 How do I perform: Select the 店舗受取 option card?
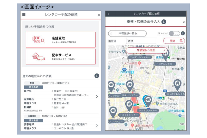(61, 39)
